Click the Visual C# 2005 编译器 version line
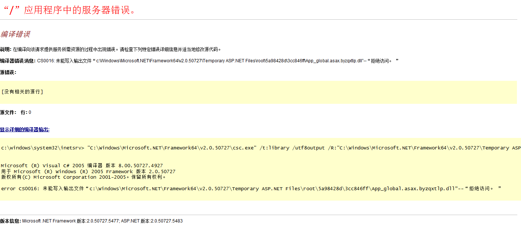521x231 pixels. pyautogui.click(x=82, y=166)
